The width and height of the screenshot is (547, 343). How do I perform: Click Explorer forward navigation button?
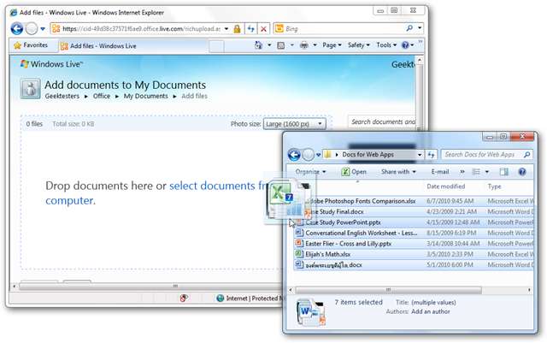tap(308, 155)
